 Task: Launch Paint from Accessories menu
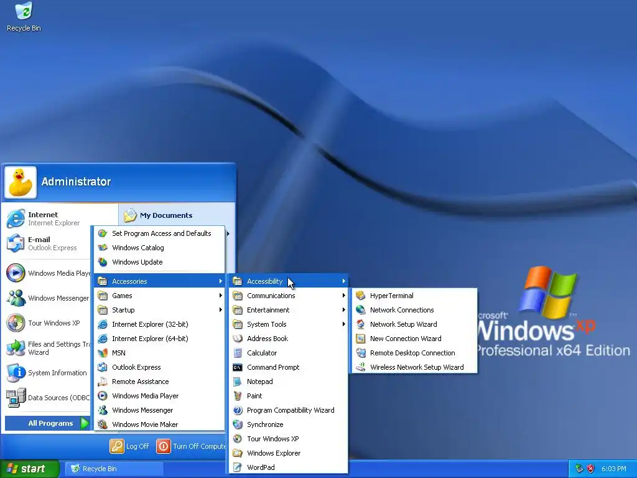coord(238,395)
